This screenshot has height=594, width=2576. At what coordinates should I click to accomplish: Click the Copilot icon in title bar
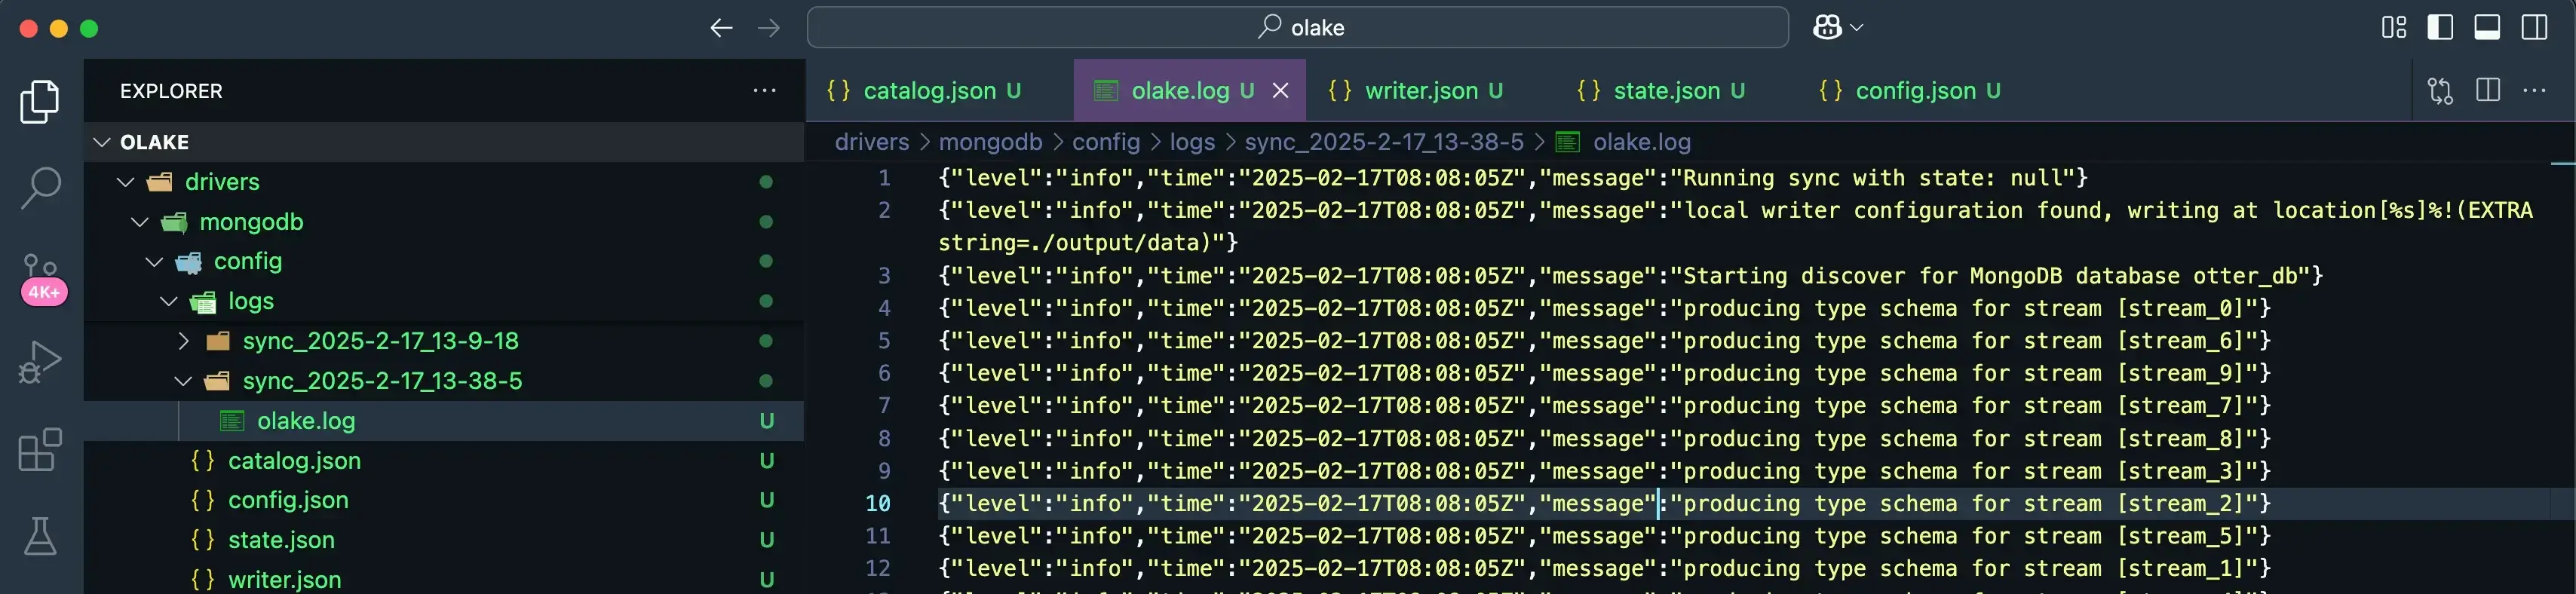click(x=1827, y=28)
